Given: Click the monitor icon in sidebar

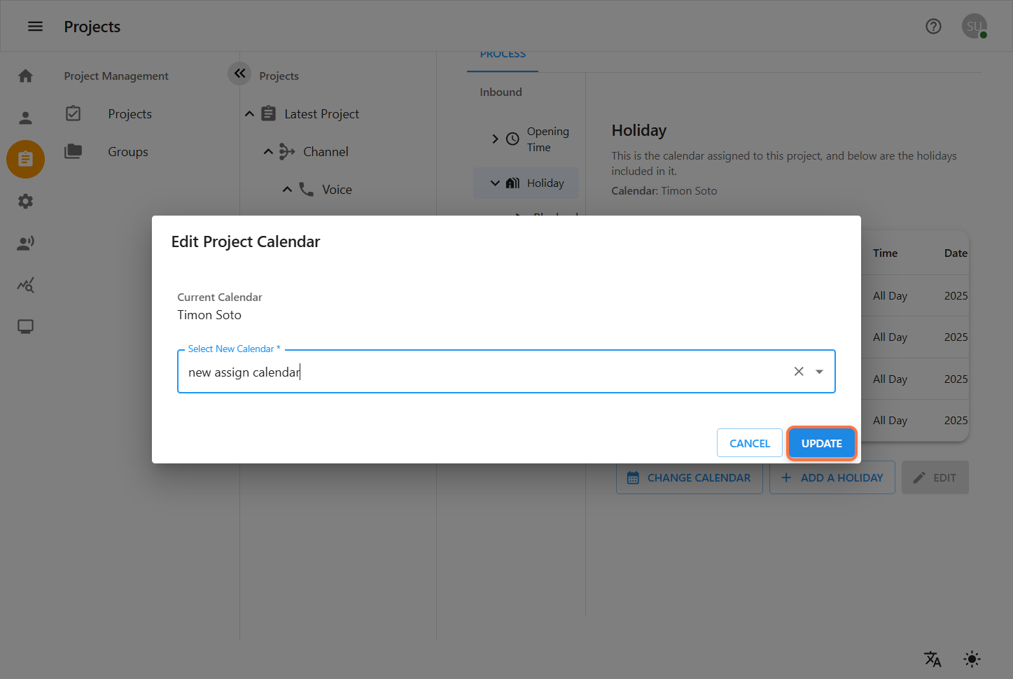Looking at the screenshot, I should point(26,327).
